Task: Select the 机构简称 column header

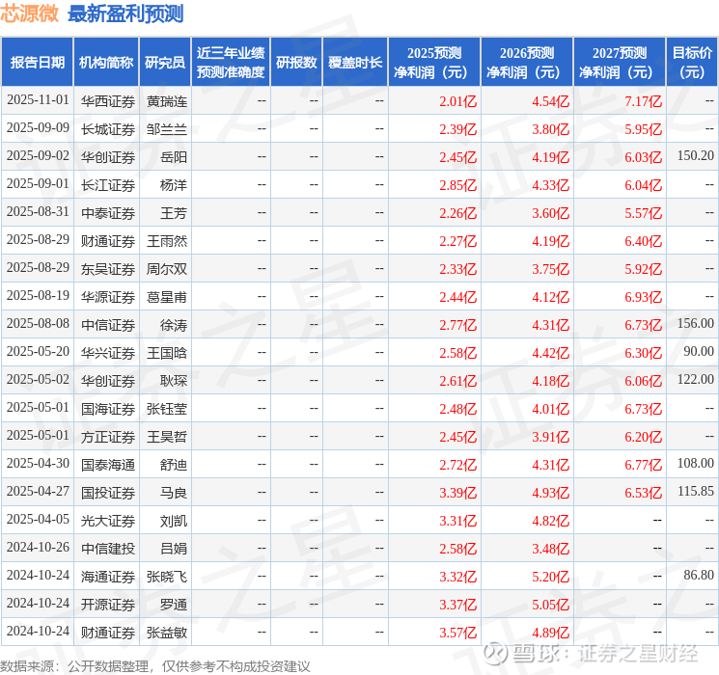Action: coord(106,63)
